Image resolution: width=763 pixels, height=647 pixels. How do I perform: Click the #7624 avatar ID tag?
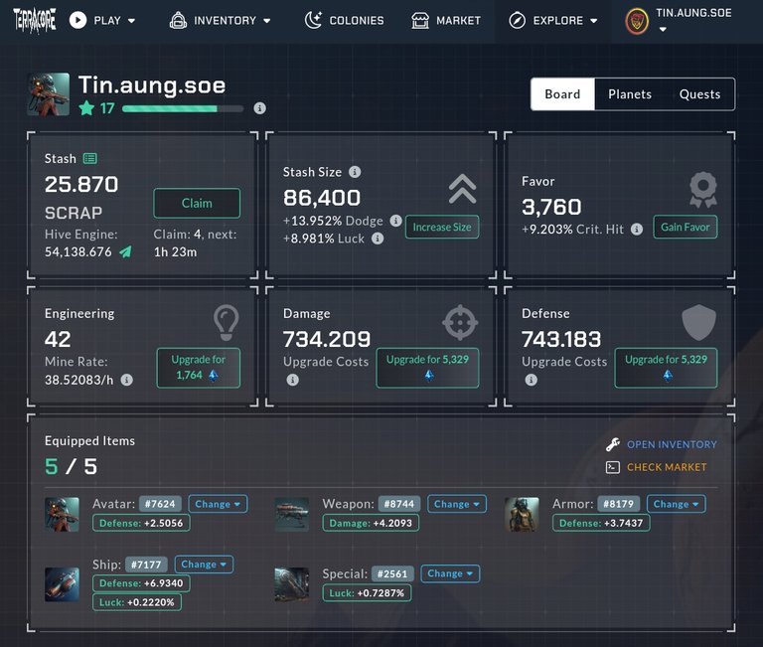pyautogui.click(x=160, y=504)
